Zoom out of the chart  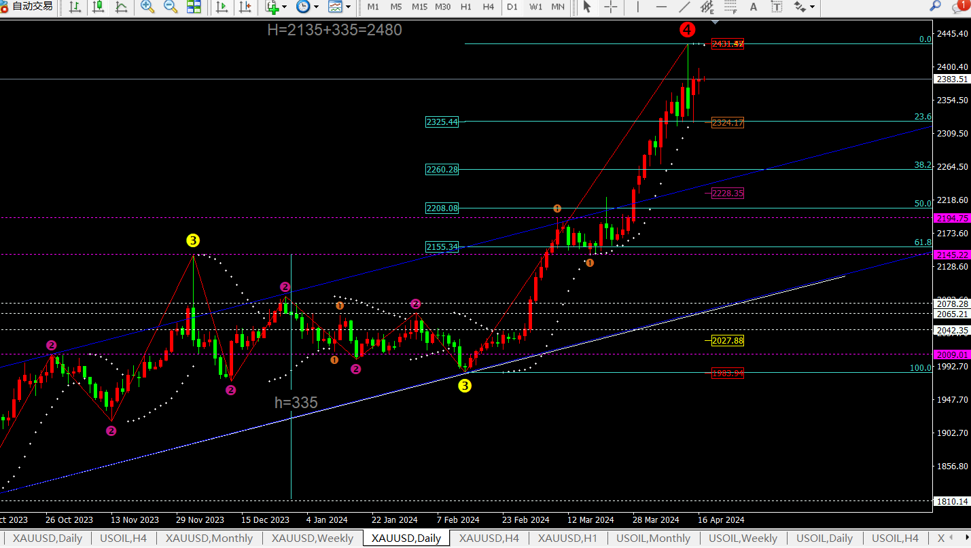171,7
